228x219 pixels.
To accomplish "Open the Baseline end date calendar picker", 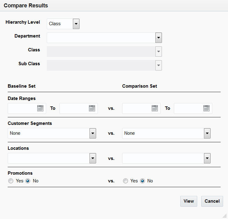I will click(92, 108).
